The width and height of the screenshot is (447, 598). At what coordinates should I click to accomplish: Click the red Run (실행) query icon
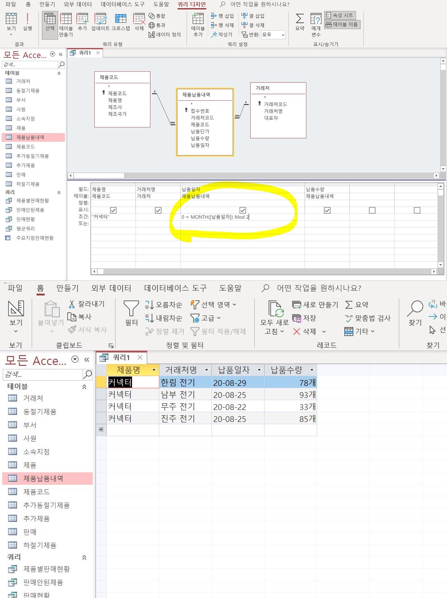click(27, 21)
